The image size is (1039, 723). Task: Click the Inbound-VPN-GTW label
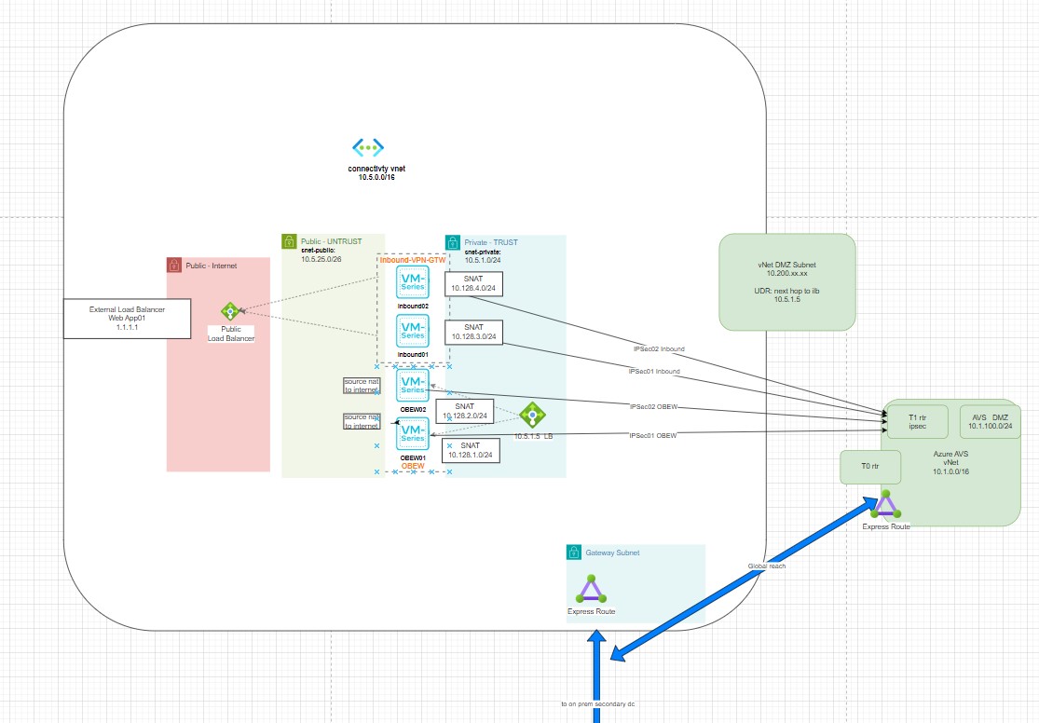(x=414, y=260)
